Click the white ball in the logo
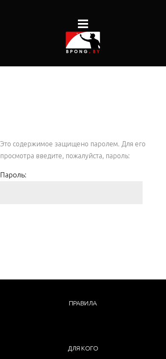Screen dimensions: 166x359 click(77, 34)
